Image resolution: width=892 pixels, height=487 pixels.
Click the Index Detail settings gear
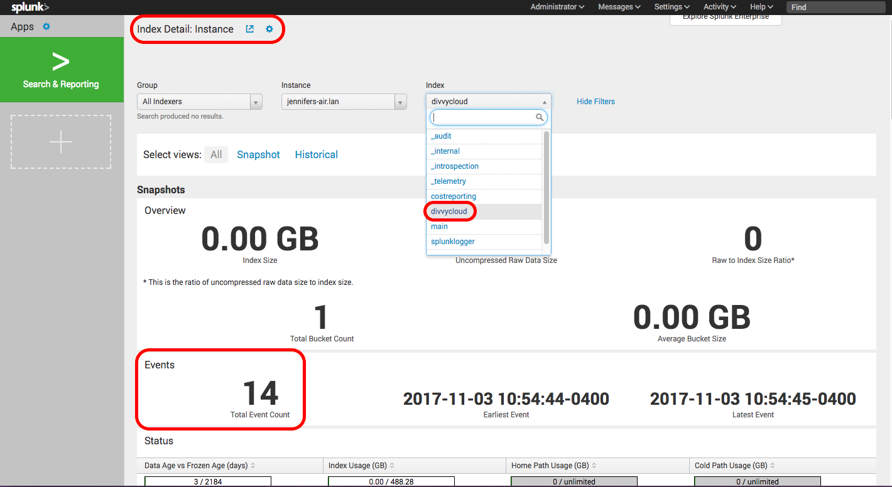pyautogui.click(x=269, y=29)
